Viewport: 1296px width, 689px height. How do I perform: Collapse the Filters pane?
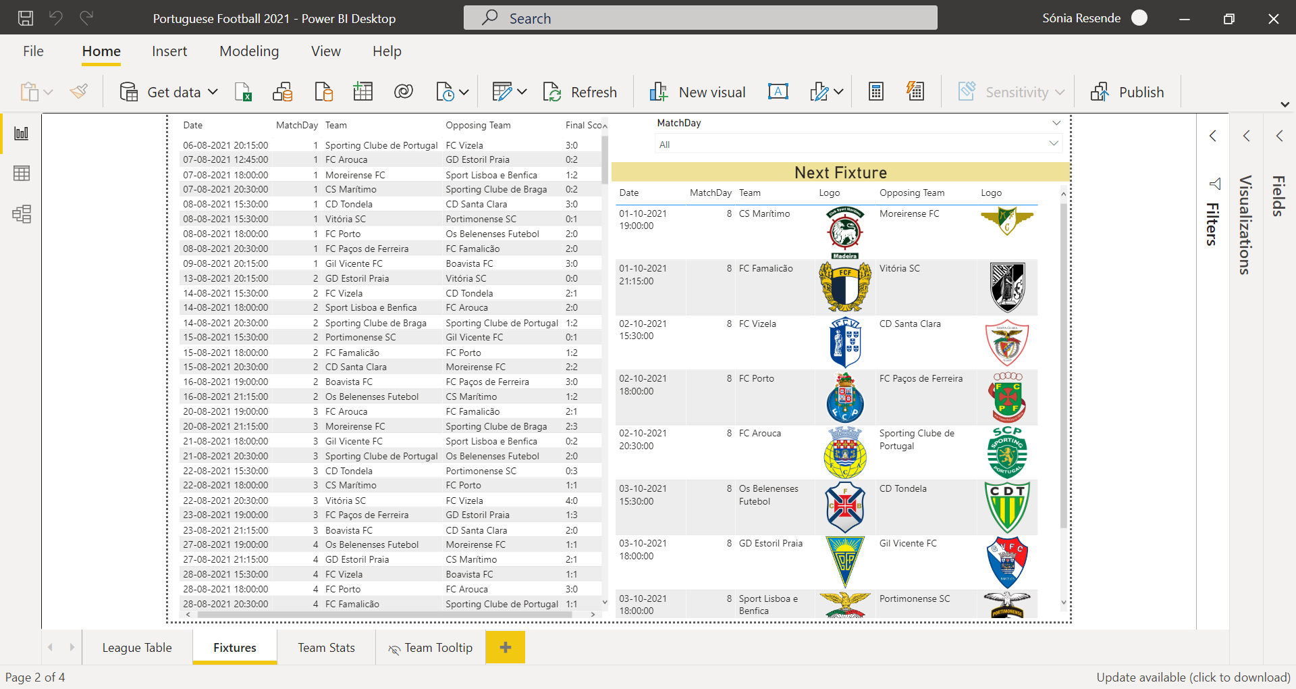tap(1213, 136)
